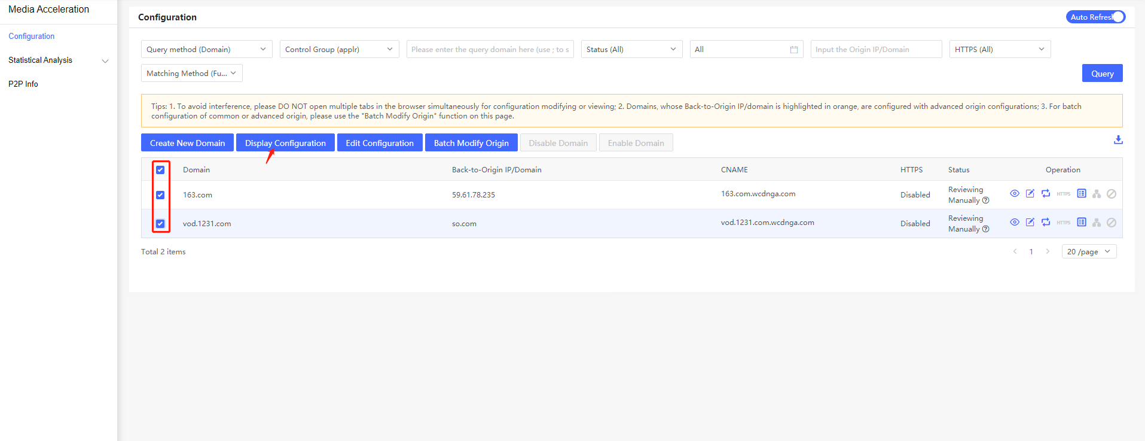Click the query domain input field
The height and width of the screenshot is (441, 1145).
[490, 49]
